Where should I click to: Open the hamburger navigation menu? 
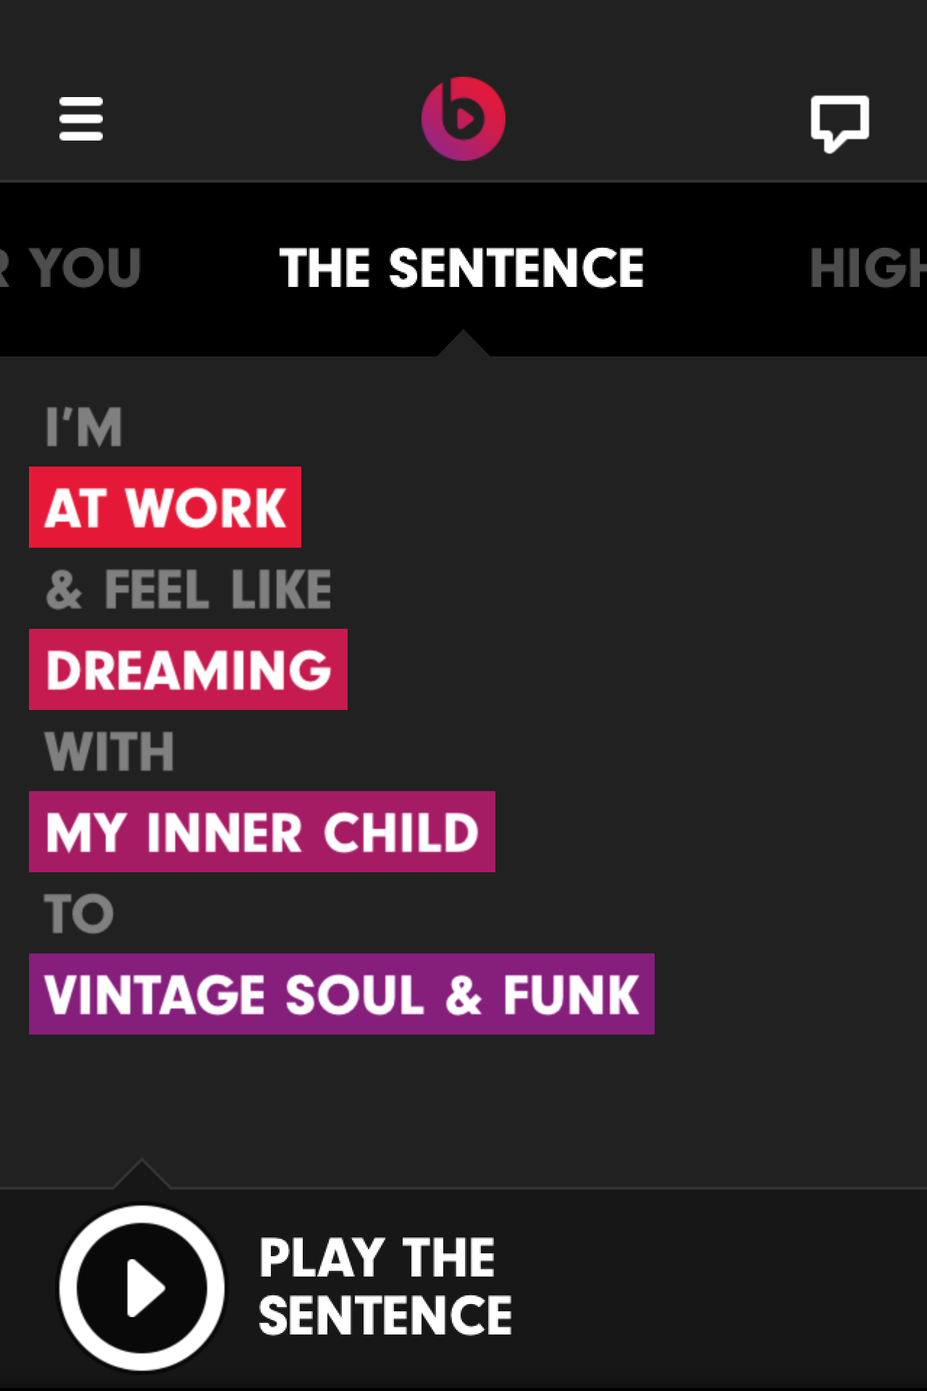81,119
